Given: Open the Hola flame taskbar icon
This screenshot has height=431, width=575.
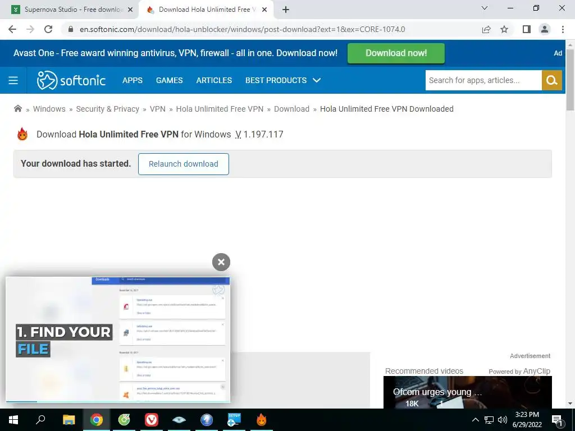Looking at the screenshot, I should click(x=262, y=420).
